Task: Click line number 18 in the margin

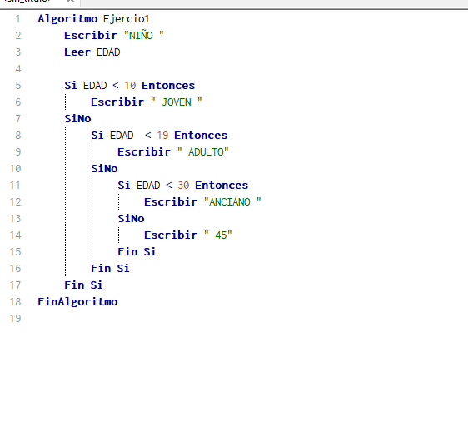Action: (x=15, y=302)
